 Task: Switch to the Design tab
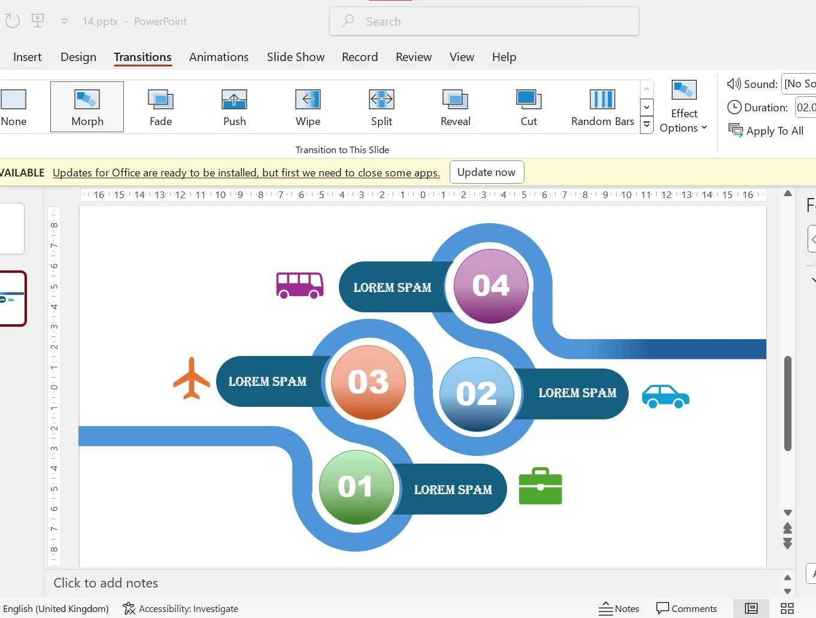(x=78, y=57)
